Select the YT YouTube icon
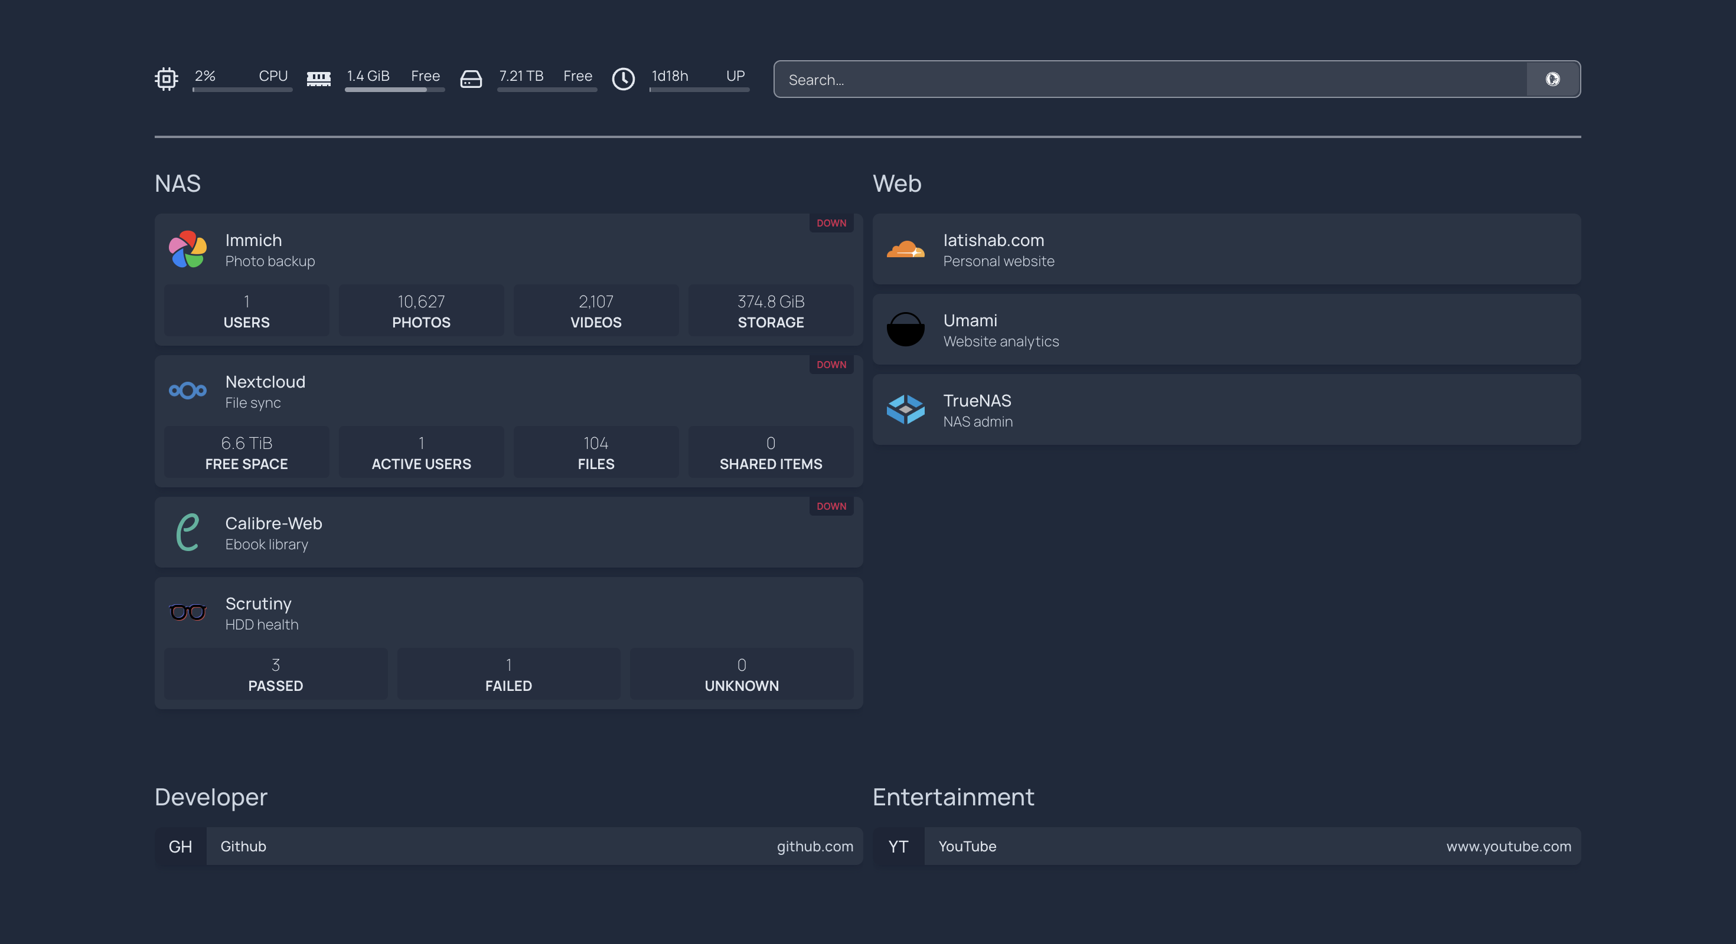This screenshot has height=944, width=1736. [898, 847]
